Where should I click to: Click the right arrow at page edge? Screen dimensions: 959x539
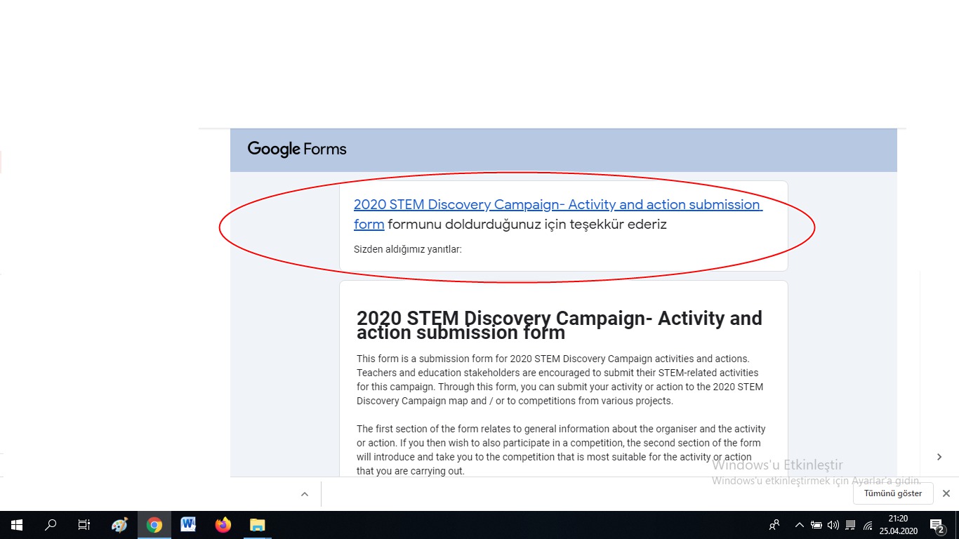click(939, 457)
